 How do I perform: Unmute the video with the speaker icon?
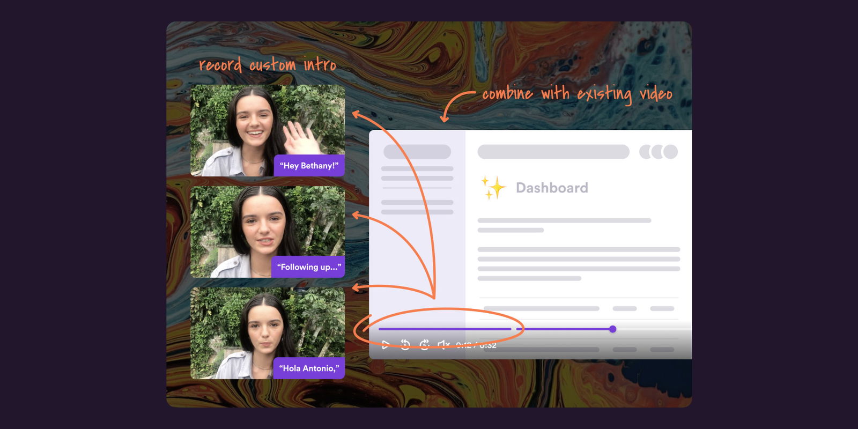[443, 344]
